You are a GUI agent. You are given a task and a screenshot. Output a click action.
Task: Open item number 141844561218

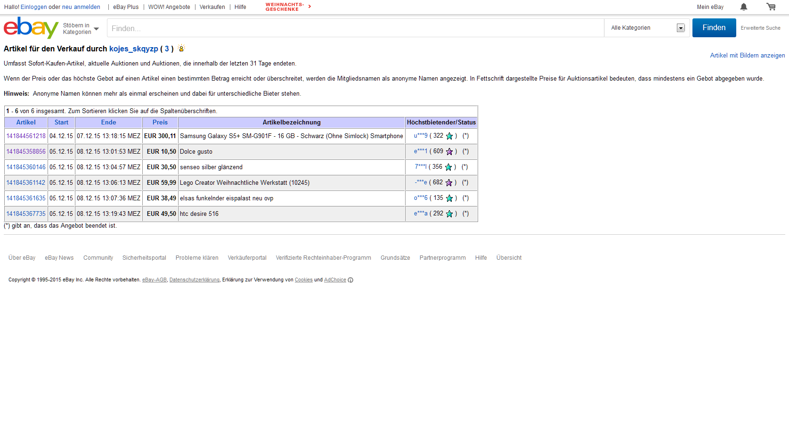tap(26, 136)
